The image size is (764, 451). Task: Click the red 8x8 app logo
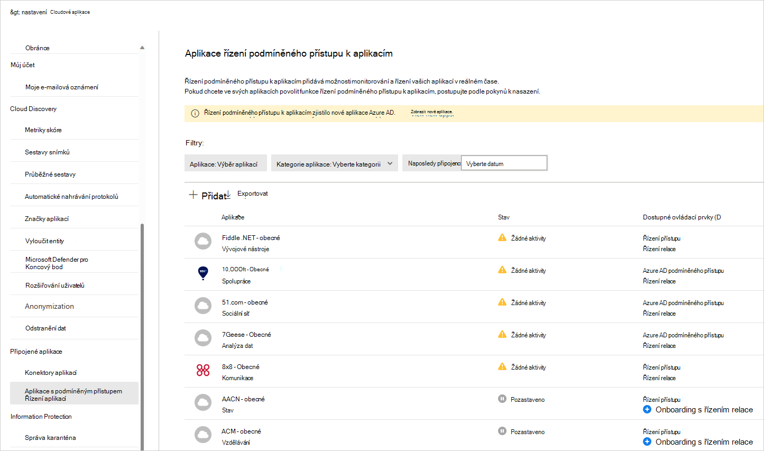(203, 370)
